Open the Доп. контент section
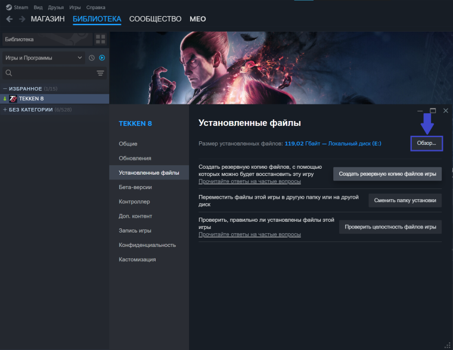Image resolution: width=453 pixels, height=350 pixels. tap(135, 216)
